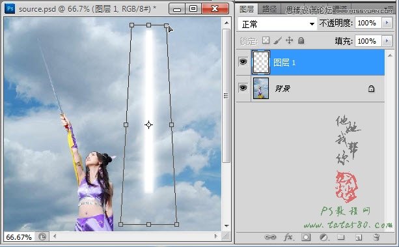399x247 pixels.
Task: Click horizontal scrollbar right arrow
Action: click(216, 237)
